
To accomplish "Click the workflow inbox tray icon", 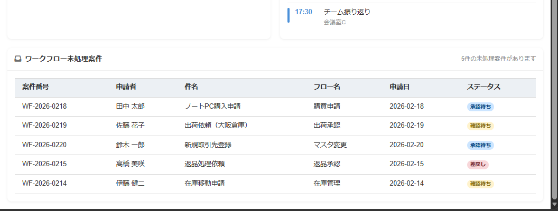I will [x=18, y=59].
